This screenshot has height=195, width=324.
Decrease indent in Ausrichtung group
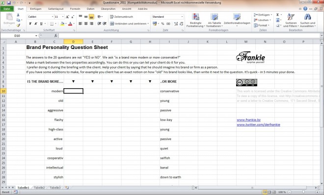click(99, 24)
